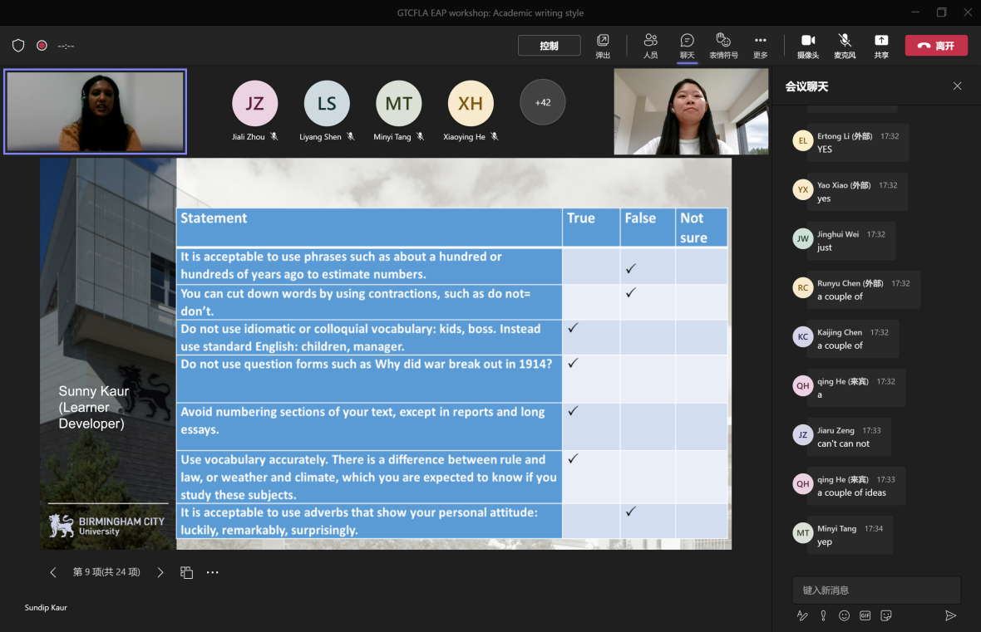Open the emoji picker in chat compose bar
The width and height of the screenshot is (981, 632).
coord(844,615)
